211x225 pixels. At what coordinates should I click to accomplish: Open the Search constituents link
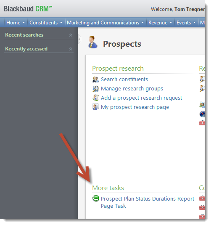click(124, 79)
